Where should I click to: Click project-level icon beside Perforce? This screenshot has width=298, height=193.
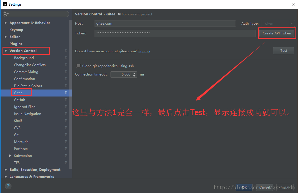coord(66,149)
